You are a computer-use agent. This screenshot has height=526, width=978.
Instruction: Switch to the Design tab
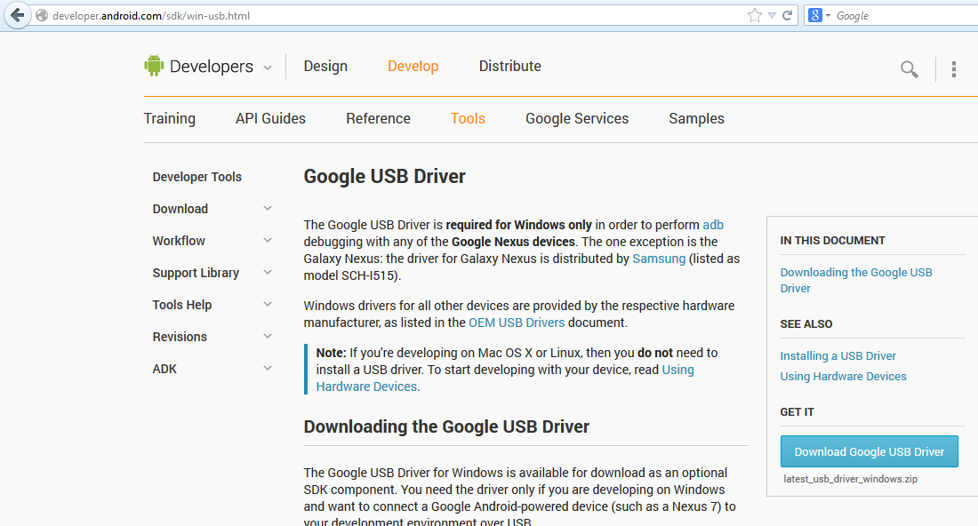(325, 67)
